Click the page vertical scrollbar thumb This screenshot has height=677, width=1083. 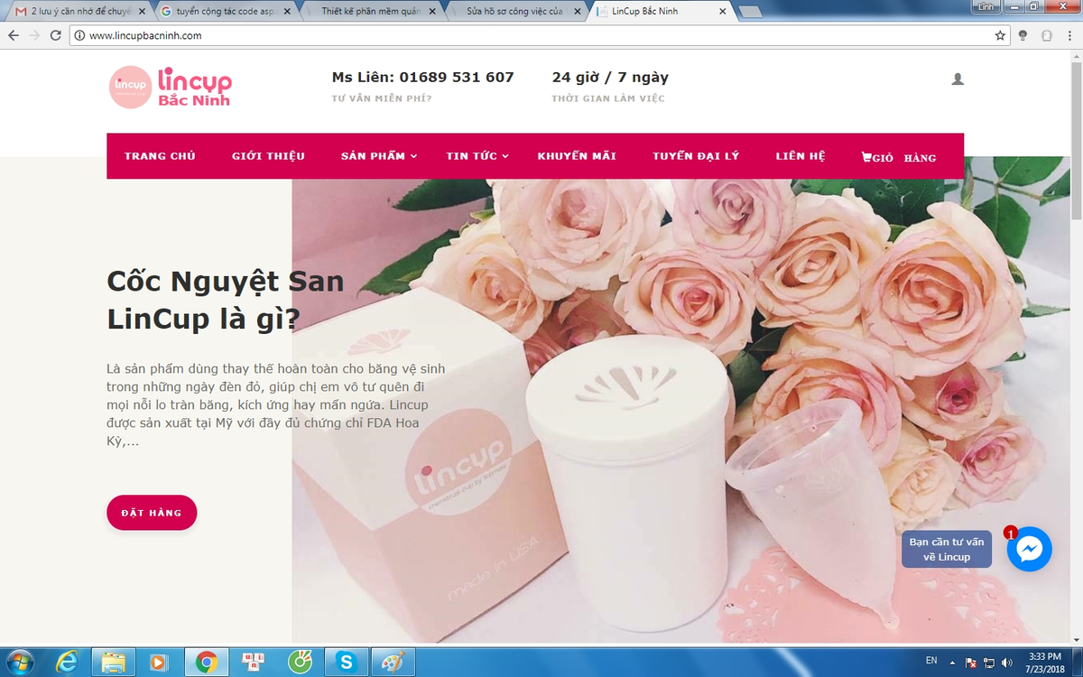click(x=1075, y=139)
